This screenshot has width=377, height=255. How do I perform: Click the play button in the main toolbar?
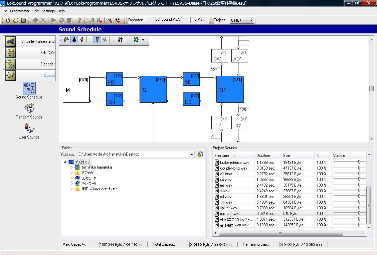[54, 20]
